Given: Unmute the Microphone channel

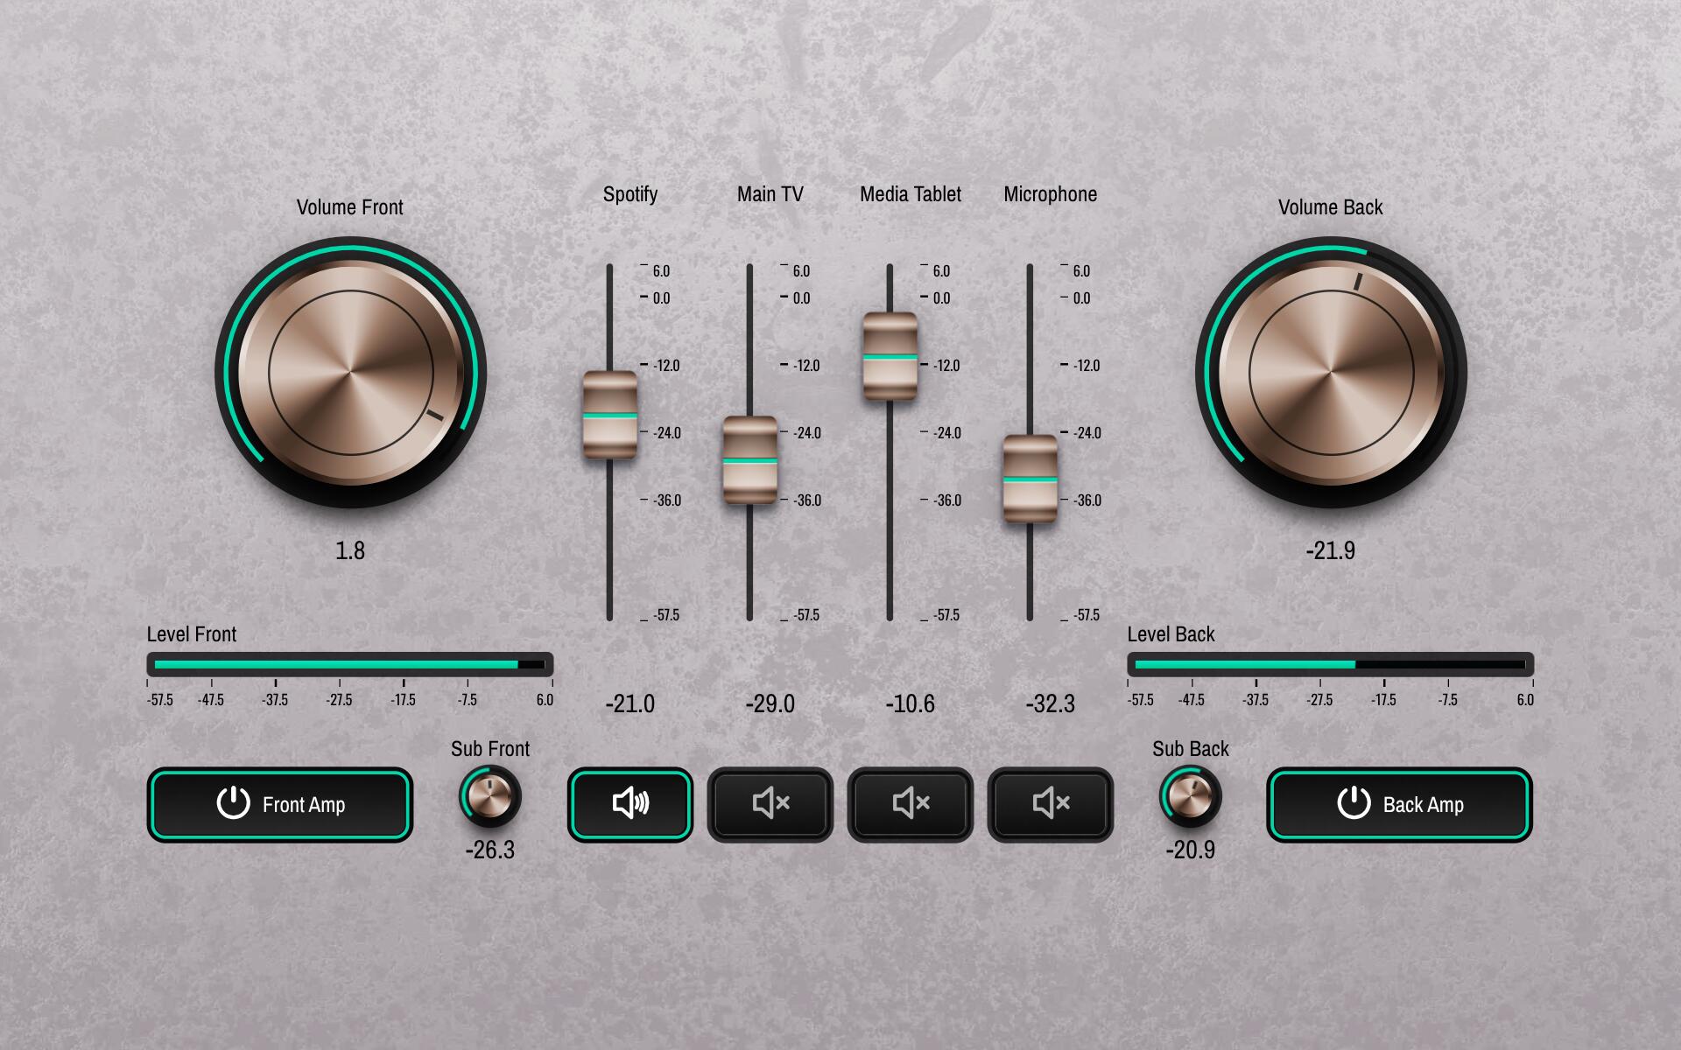Looking at the screenshot, I should (x=1050, y=804).
